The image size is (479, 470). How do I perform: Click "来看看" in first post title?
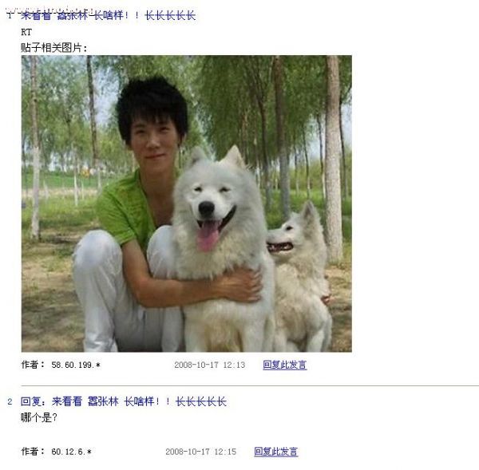[36, 15]
